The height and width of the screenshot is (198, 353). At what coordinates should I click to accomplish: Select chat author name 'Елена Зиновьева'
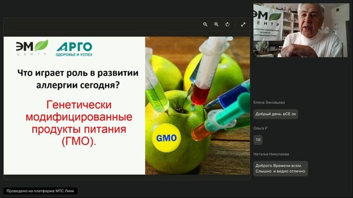tap(269, 102)
